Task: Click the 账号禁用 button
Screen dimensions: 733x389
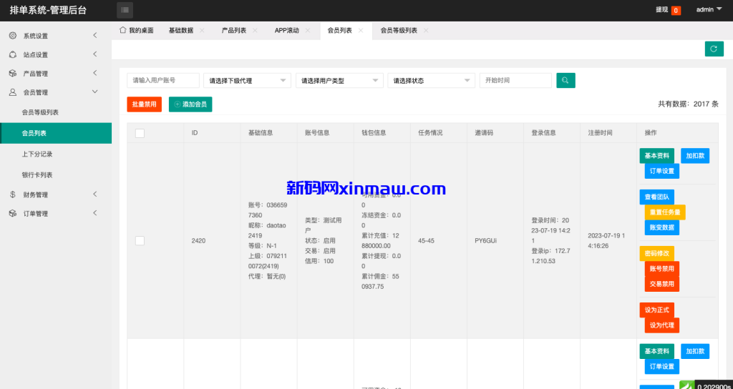Action: (662, 269)
